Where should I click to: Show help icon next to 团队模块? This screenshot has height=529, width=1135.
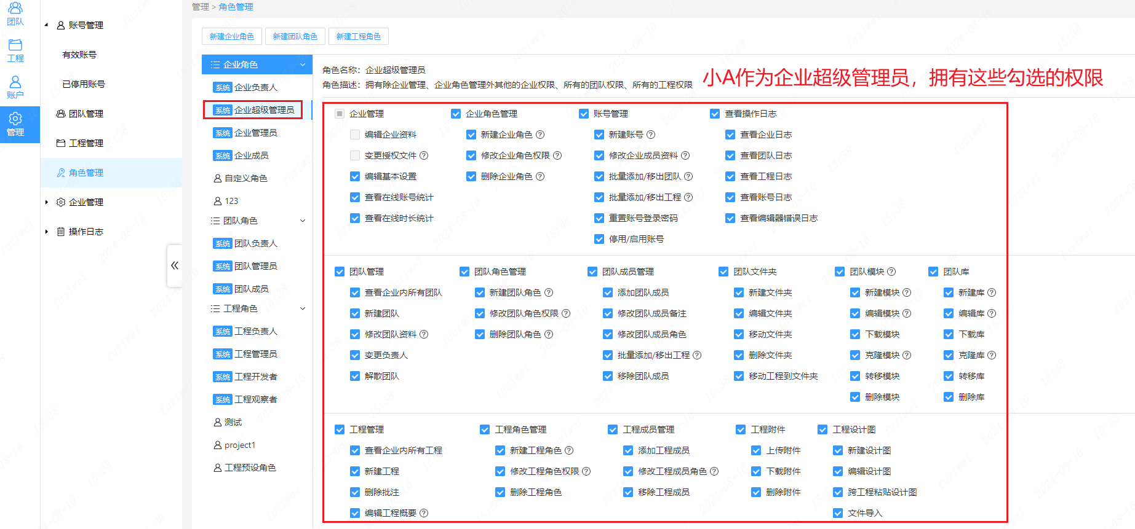coord(891,272)
